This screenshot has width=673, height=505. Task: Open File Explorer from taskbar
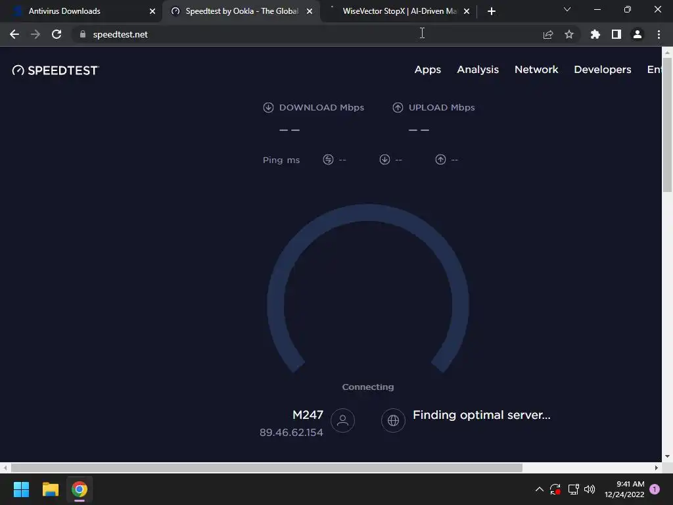50,489
